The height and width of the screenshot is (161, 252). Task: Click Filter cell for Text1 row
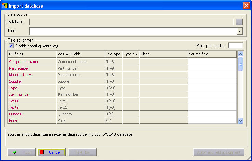pyautogui.click(x=164, y=101)
